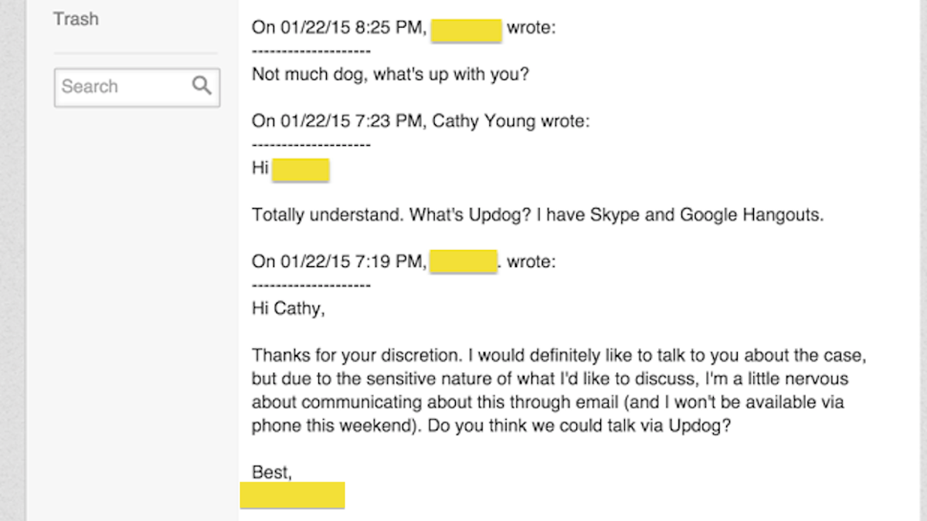Focus the Search mail input field

(x=137, y=86)
